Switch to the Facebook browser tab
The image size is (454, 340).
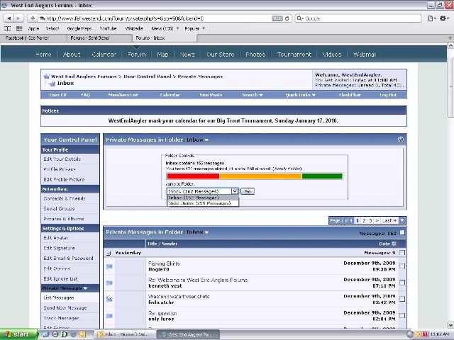click(x=28, y=38)
